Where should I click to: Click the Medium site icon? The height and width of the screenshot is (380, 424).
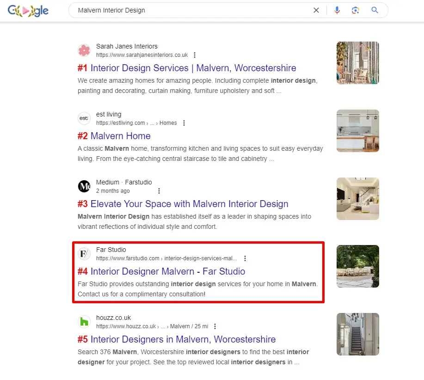pos(84,186)
